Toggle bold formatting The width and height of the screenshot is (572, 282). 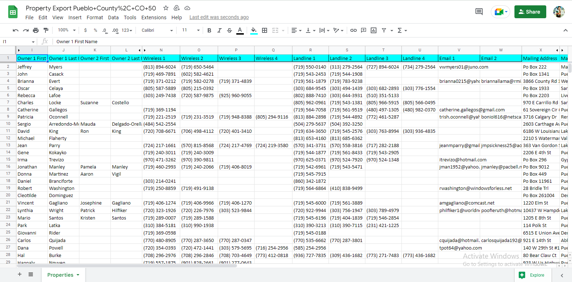point(209,30)
